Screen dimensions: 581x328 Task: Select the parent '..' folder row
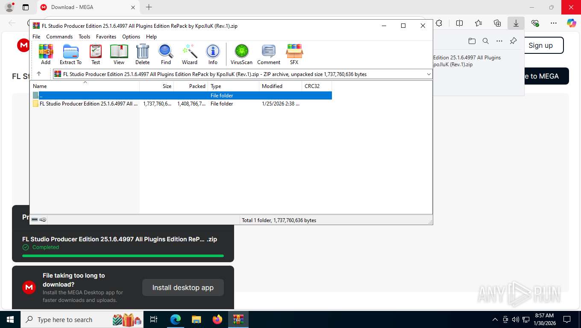coord(182,96)
